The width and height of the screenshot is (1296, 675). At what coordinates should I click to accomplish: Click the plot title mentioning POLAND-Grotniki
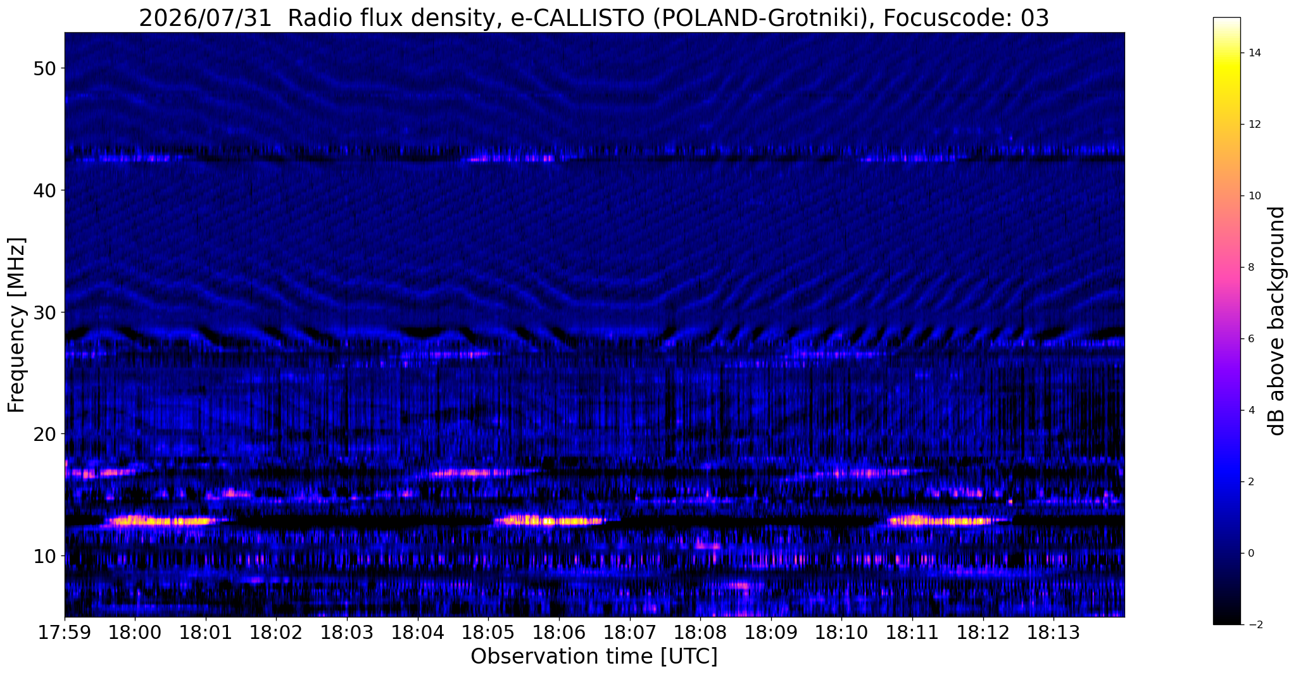pos(594,18)
